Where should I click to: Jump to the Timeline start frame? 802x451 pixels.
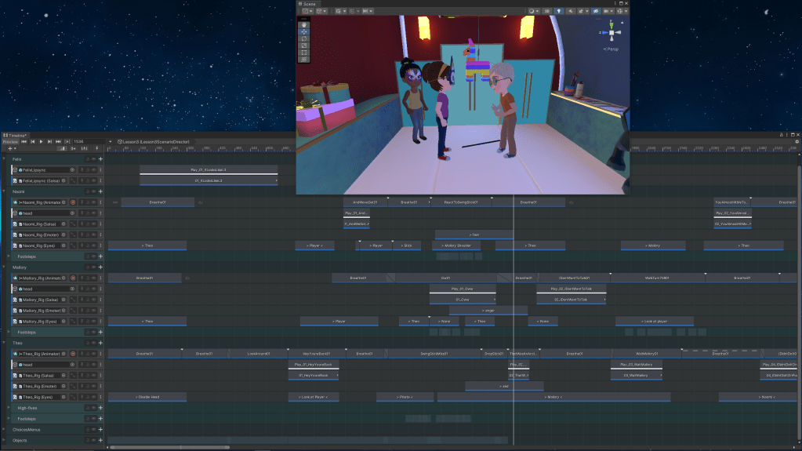pyautogui.click(x=25, y=141)
